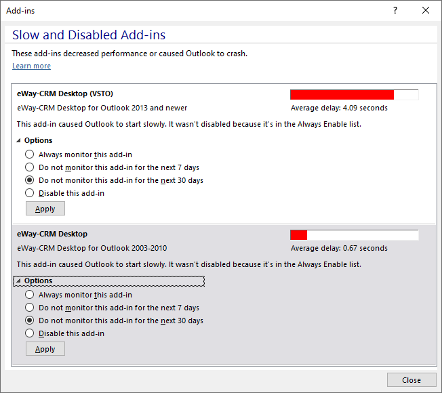Click the 0.67 seconds delay bar
The width and height of the screenshot is (442, 393).
(355, 235)
